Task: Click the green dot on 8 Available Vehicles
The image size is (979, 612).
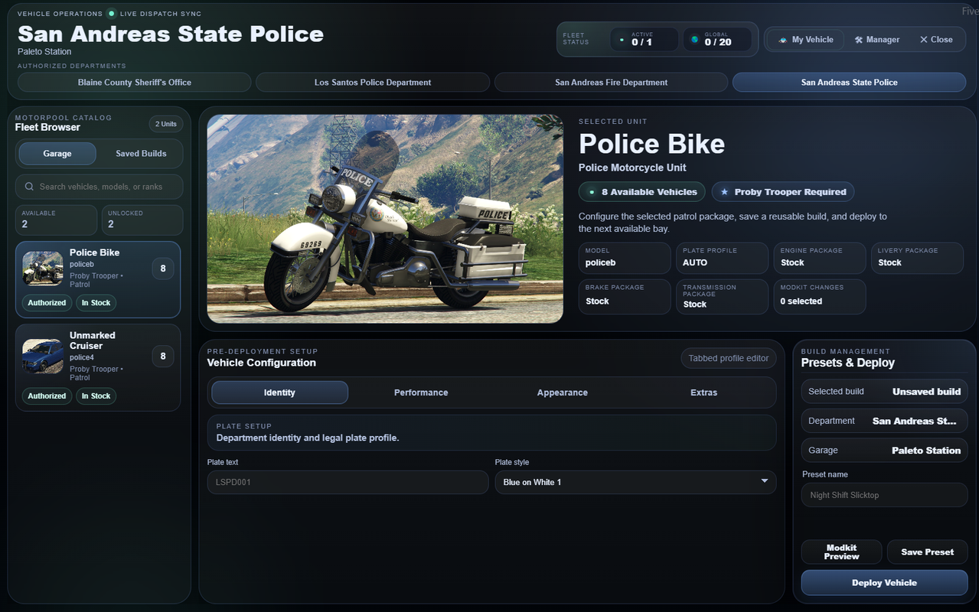Action: (x=592, y=192)
